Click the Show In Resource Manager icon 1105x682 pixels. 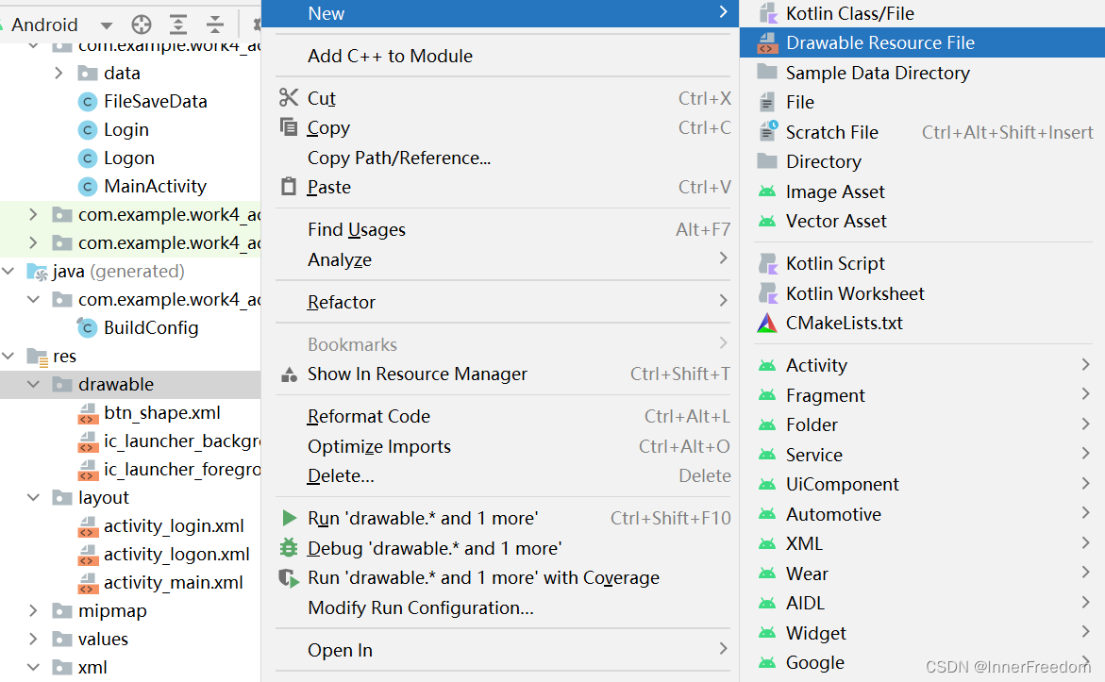289,374
